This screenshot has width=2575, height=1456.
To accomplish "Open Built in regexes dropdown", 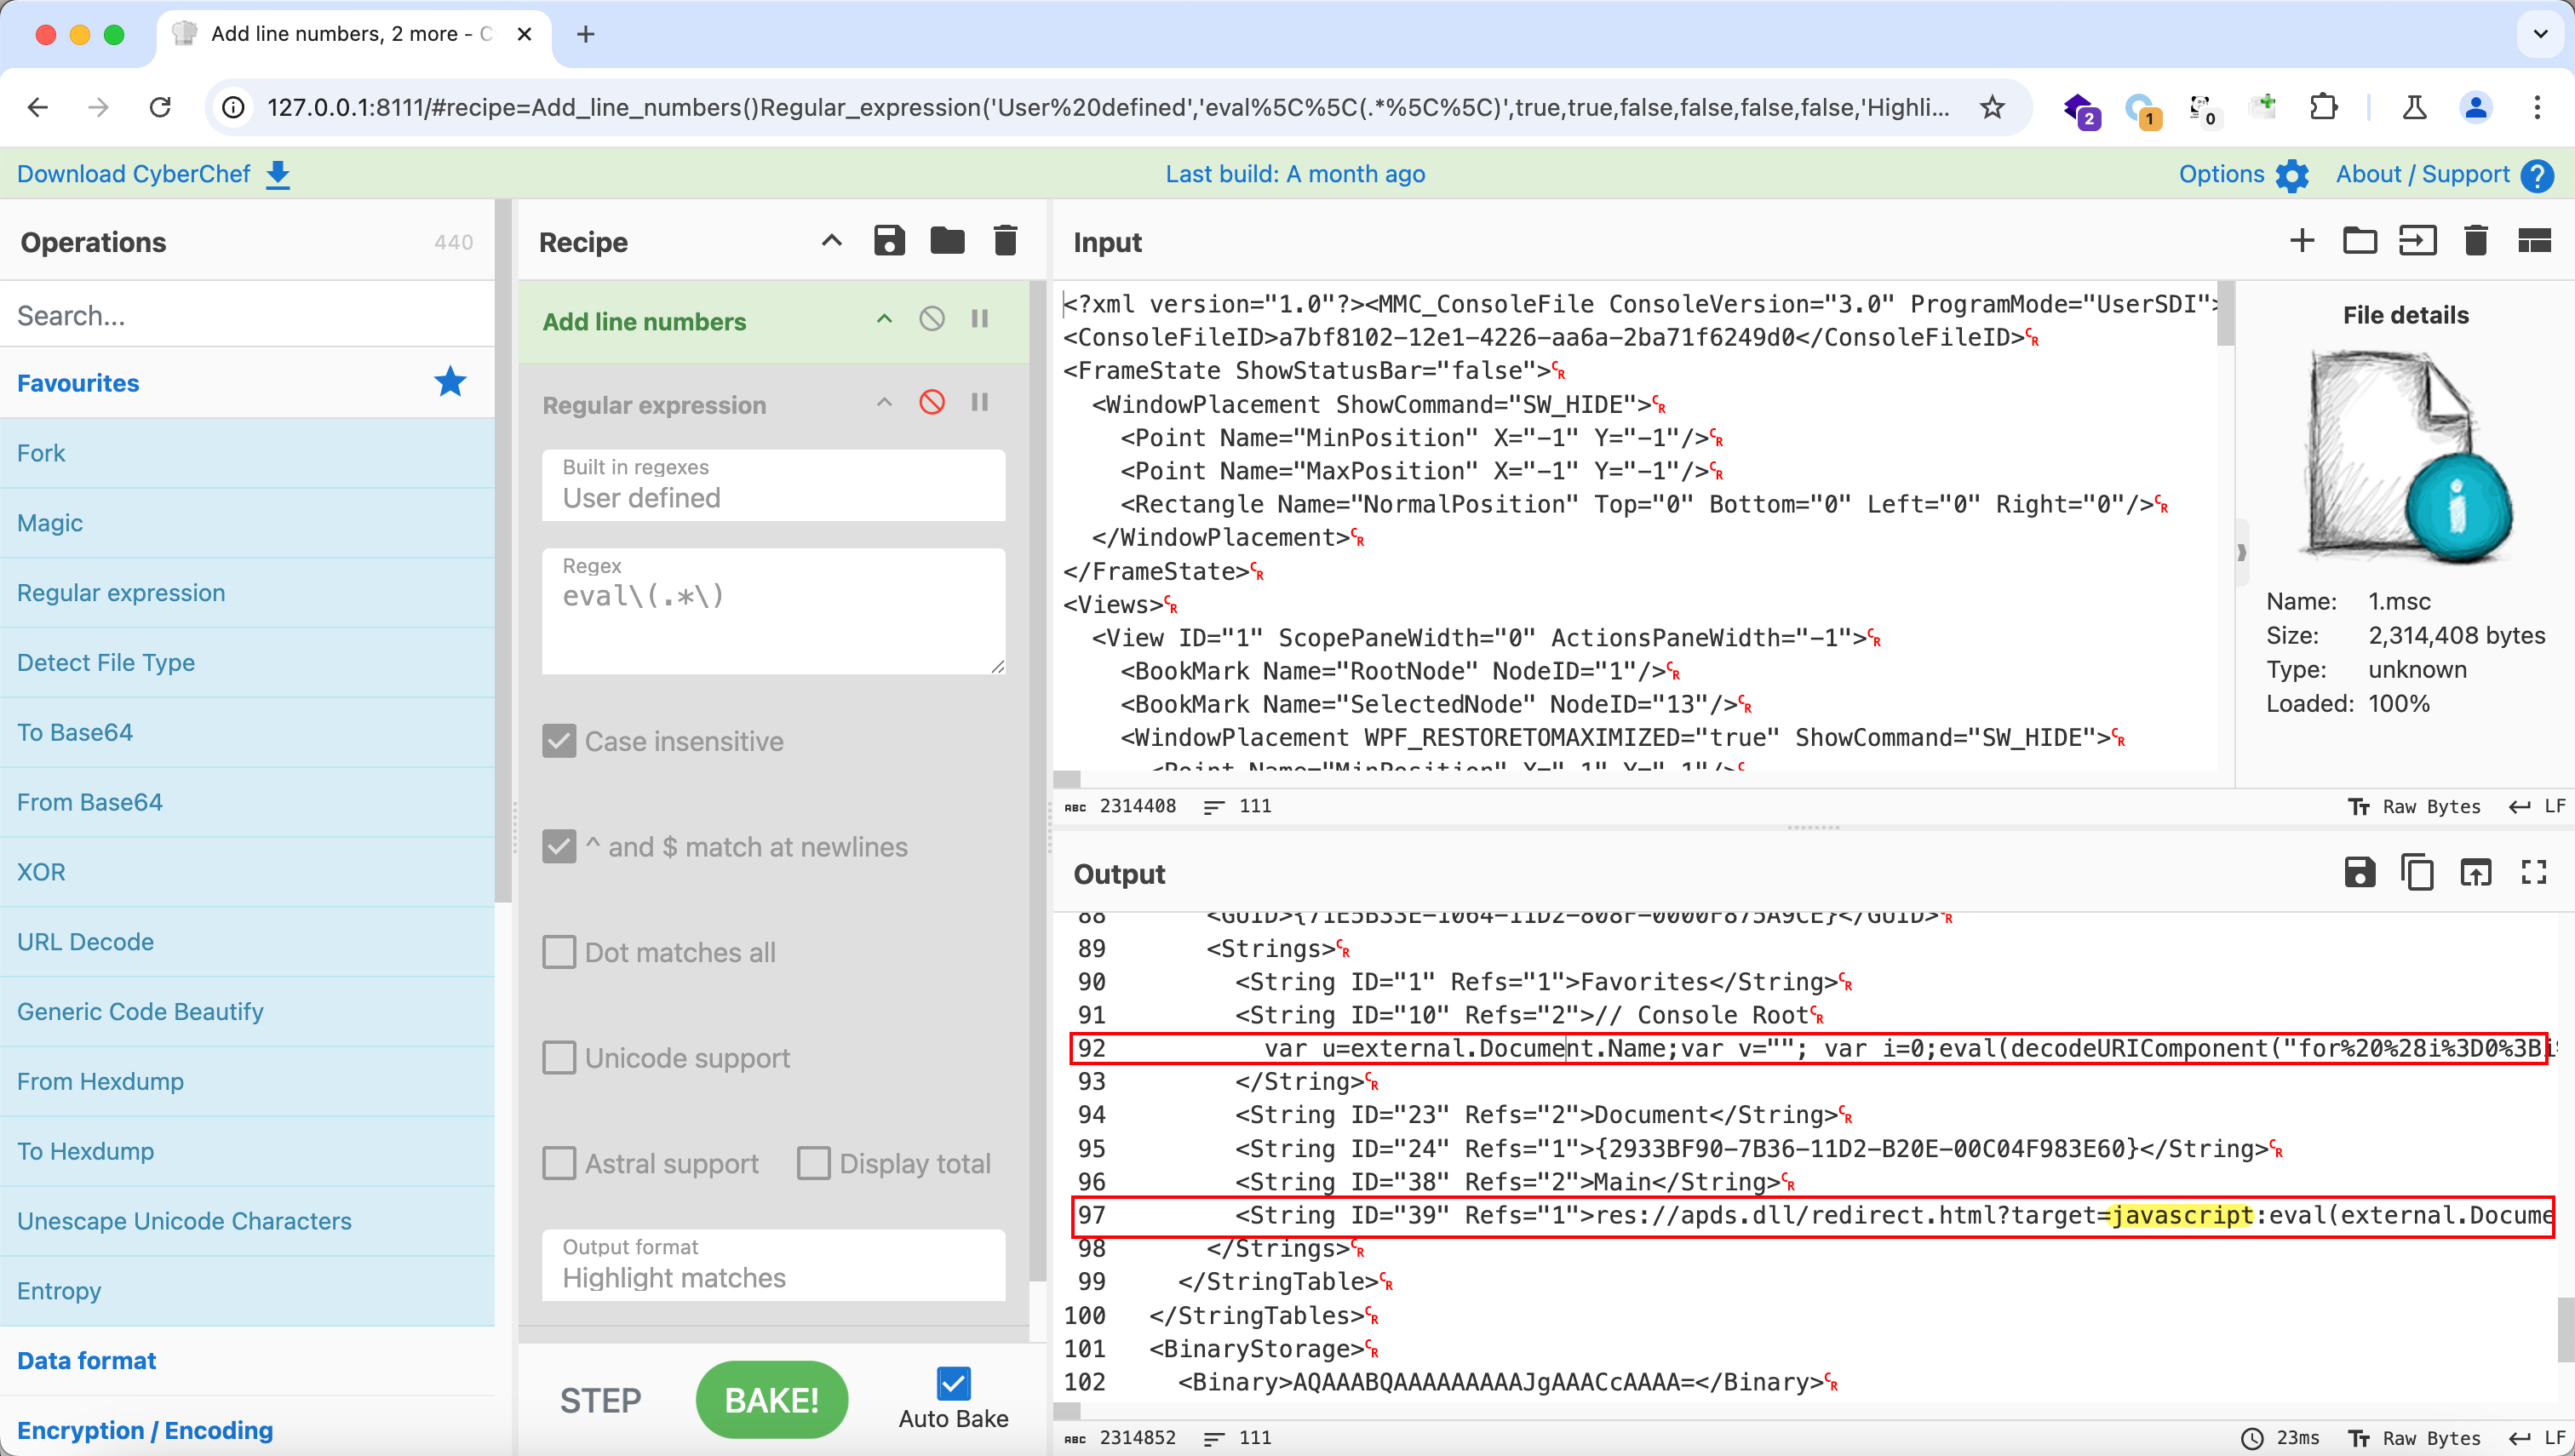I will (773, 485).
